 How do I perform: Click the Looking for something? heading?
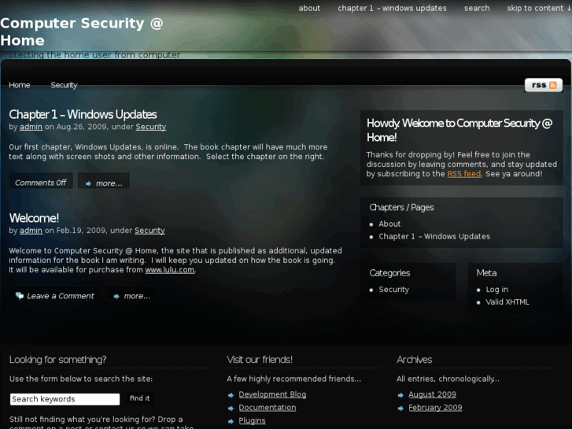click(57, 360)
